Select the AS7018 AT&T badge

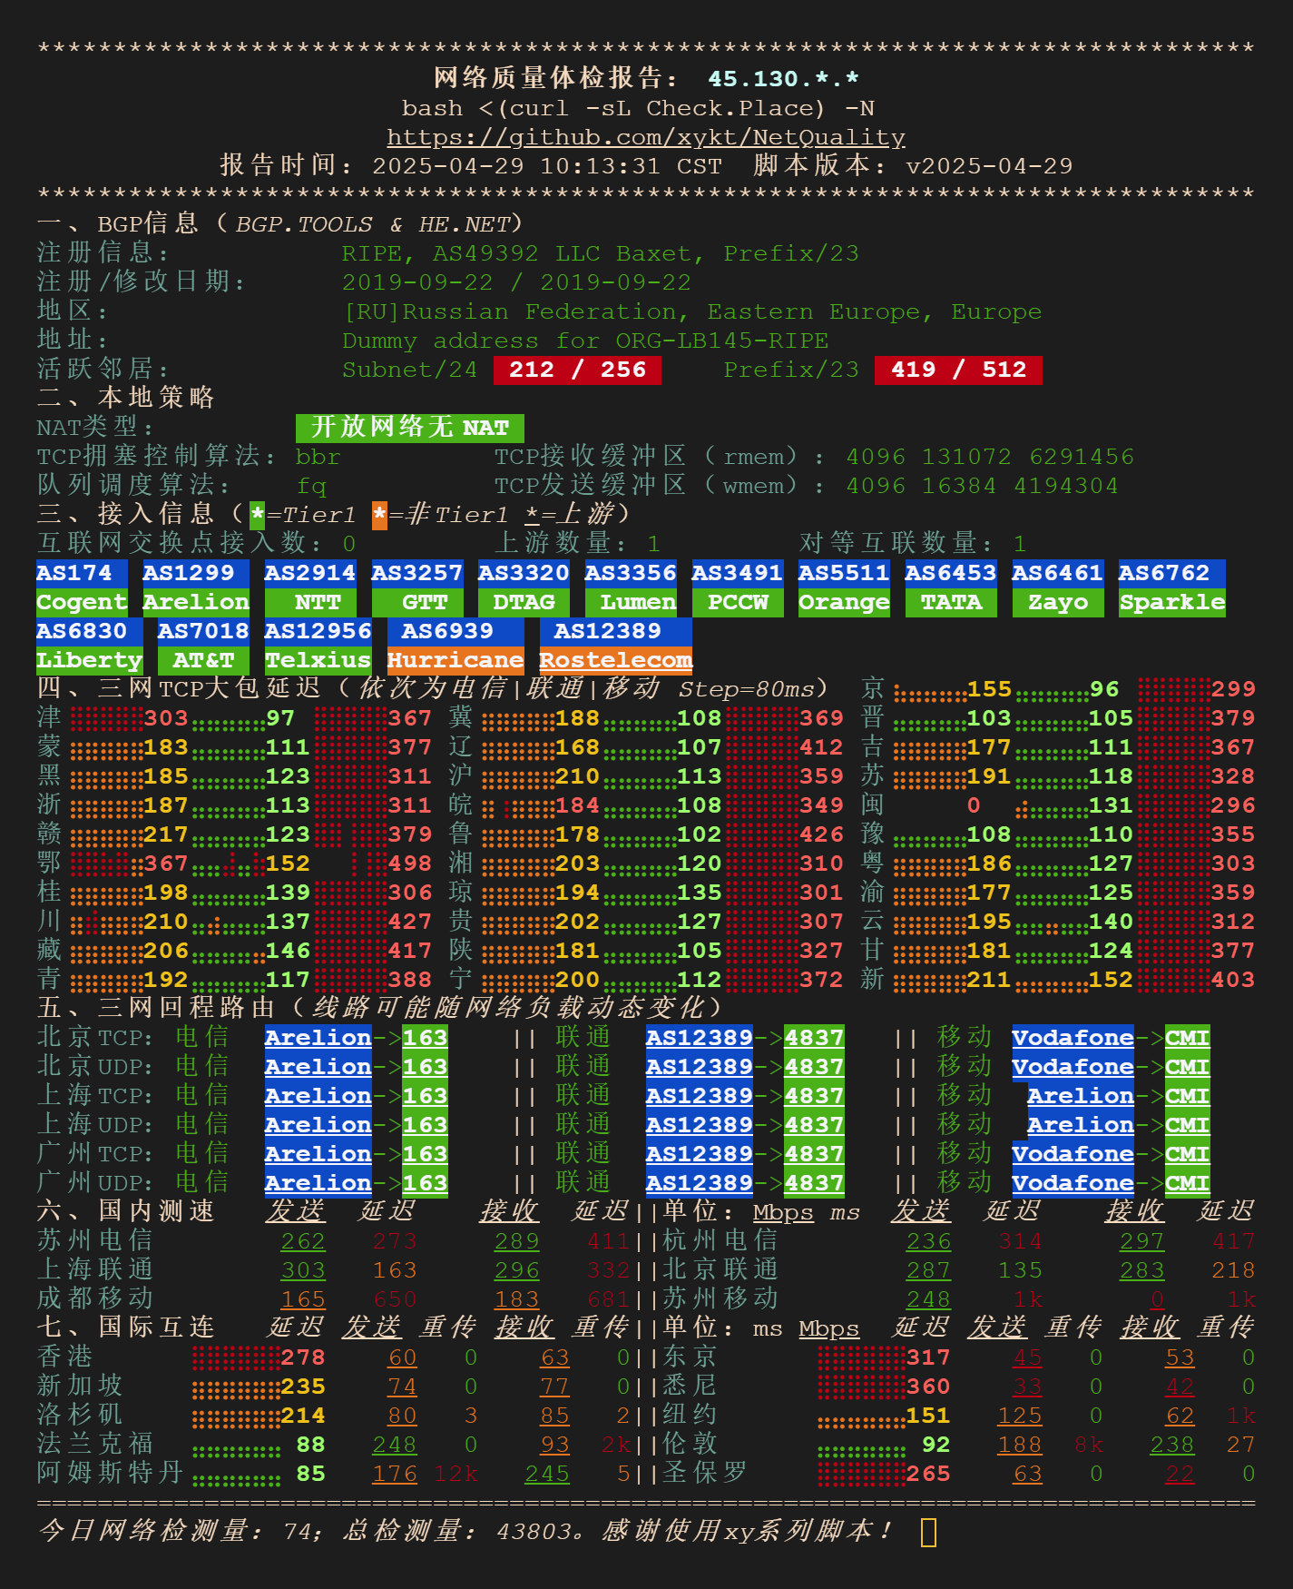coord(203,646)
